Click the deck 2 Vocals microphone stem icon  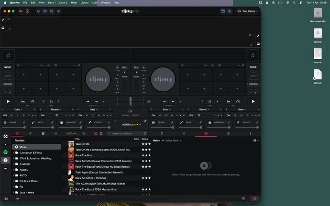238,122
